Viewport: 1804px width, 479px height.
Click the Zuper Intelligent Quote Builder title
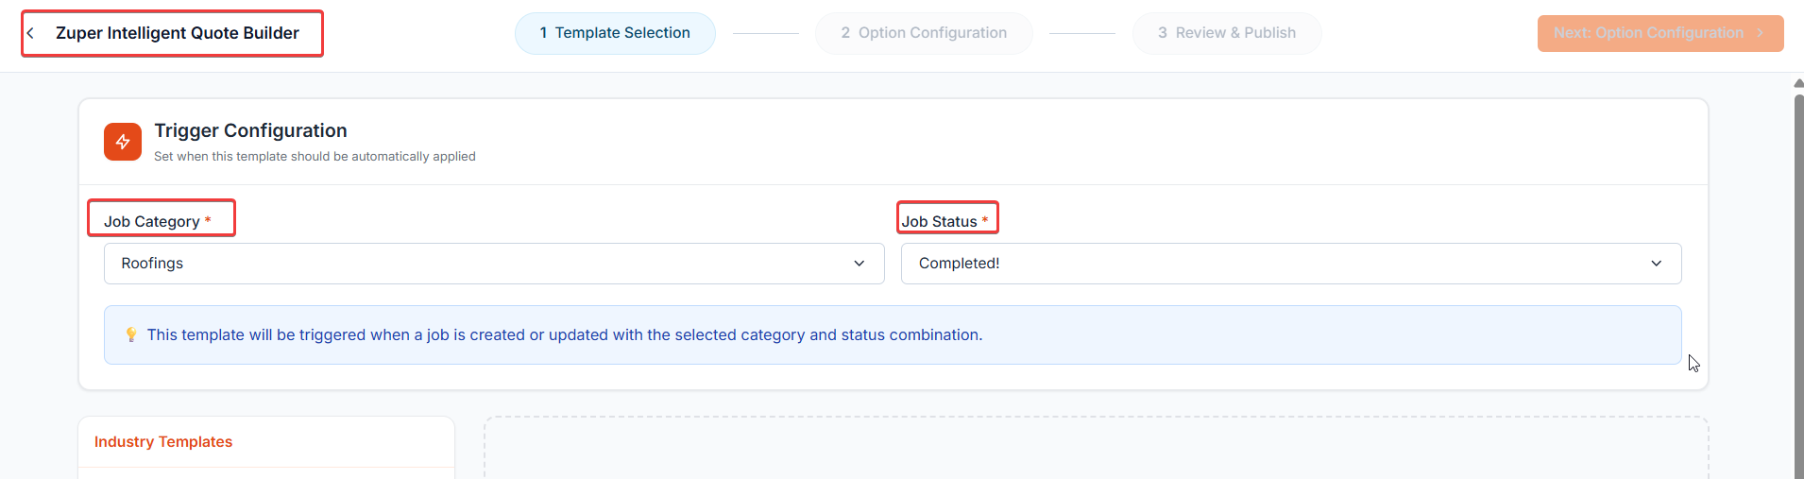(178, 33)
